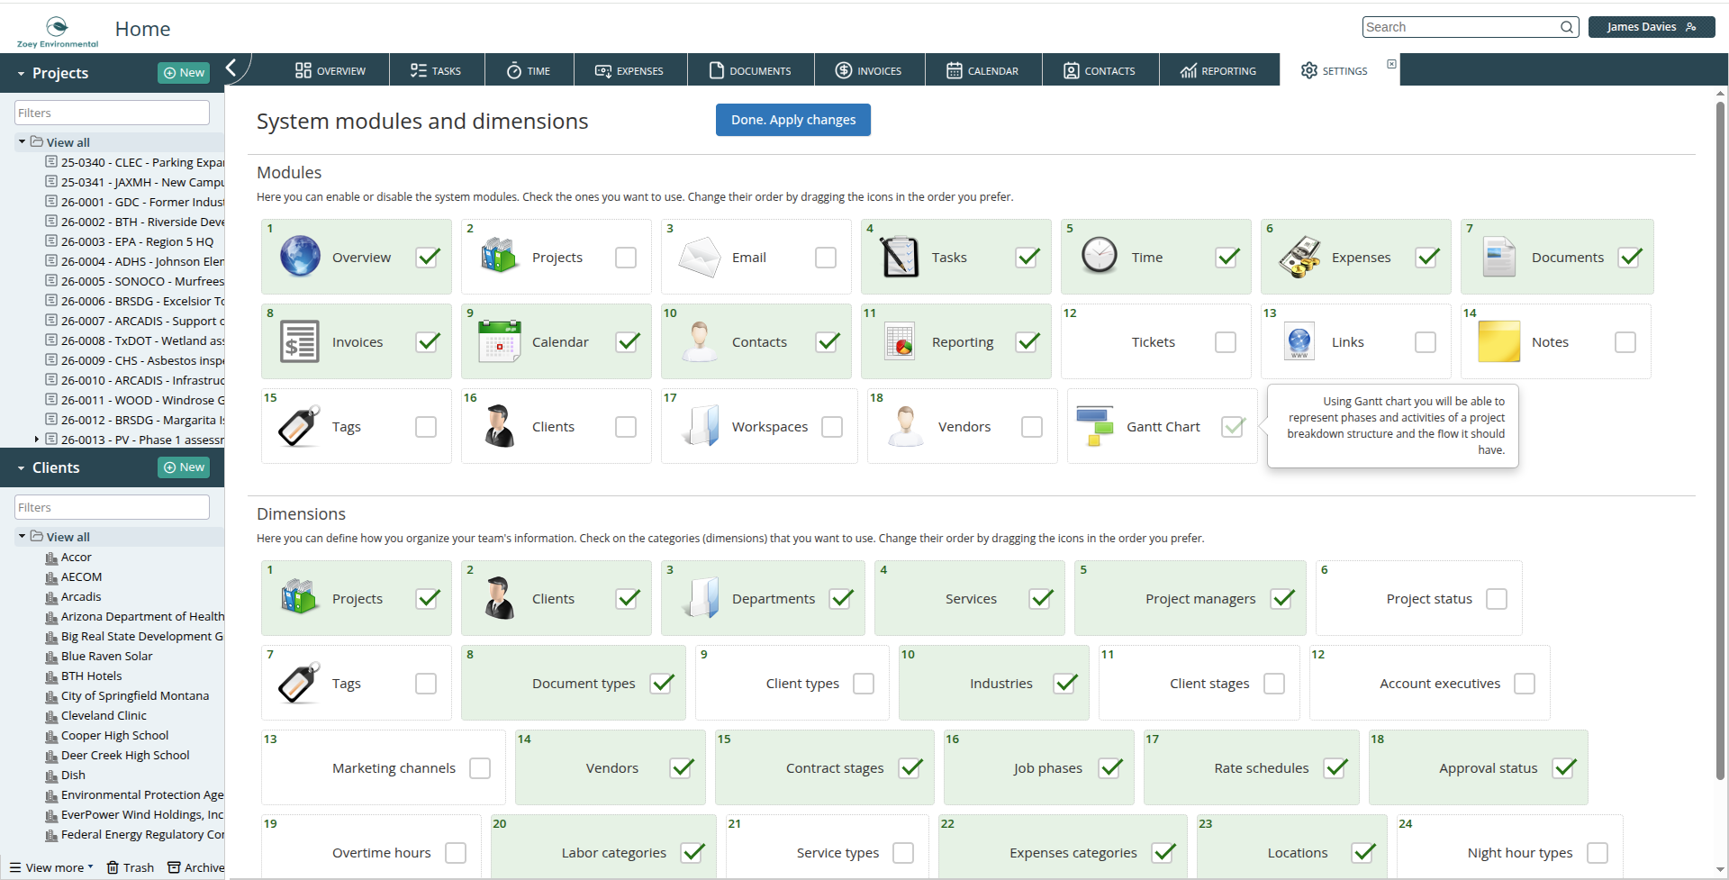This screenshot has width=1729, height=880.
Task: Click the Email envelope module icon
Action: point(700,257)
